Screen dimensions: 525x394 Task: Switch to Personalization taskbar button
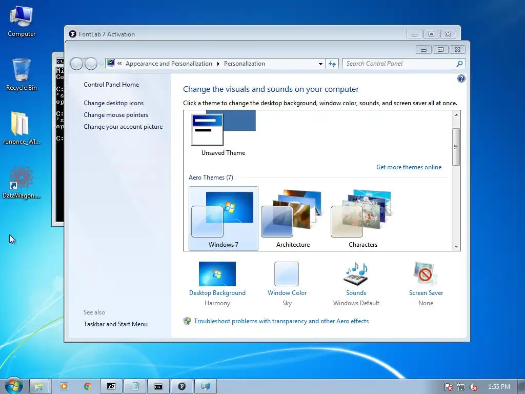click(x=206, y=387)
